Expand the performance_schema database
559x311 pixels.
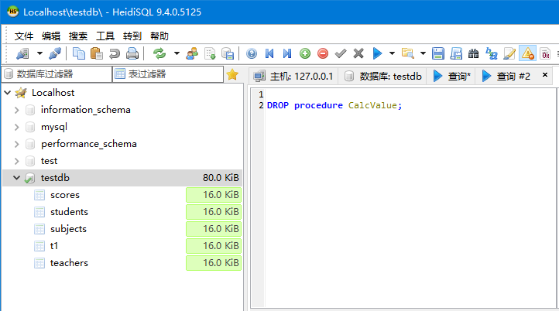click(x=17, y=144)
